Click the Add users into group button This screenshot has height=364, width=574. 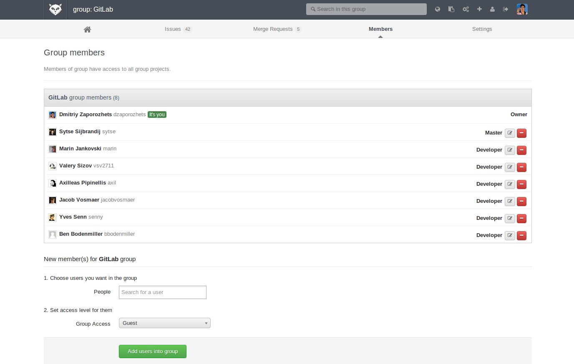[152, 351]
